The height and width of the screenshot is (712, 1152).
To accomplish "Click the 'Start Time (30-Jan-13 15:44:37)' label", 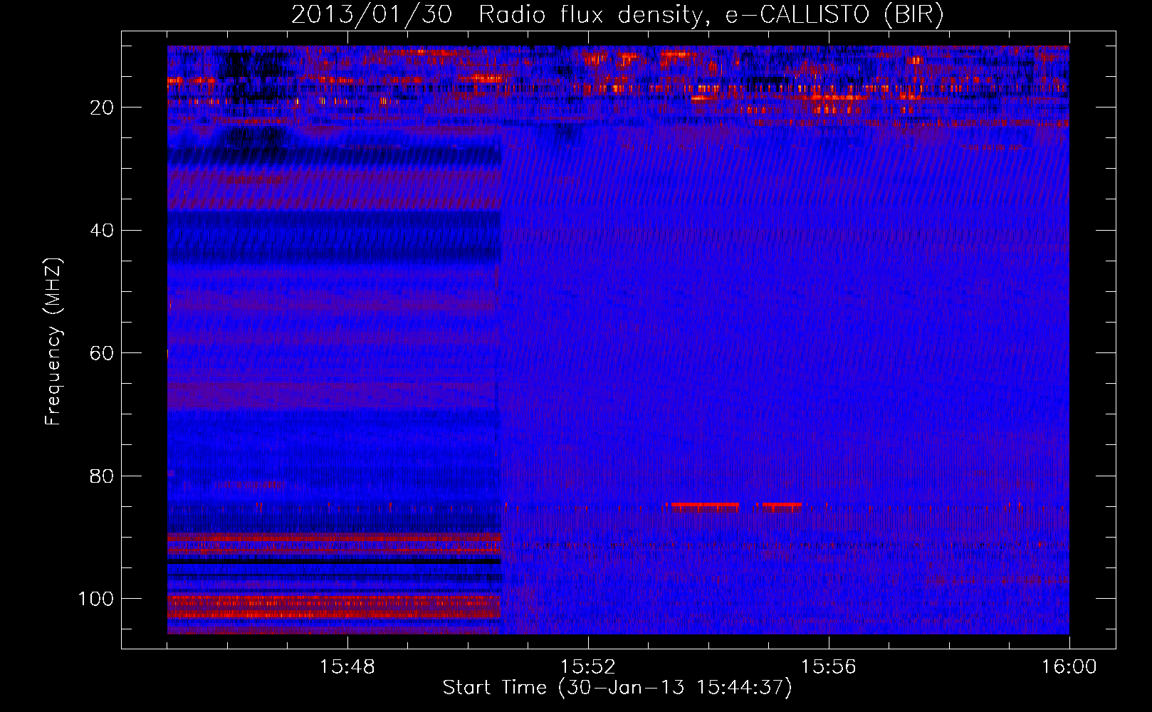I will (617, 688).
